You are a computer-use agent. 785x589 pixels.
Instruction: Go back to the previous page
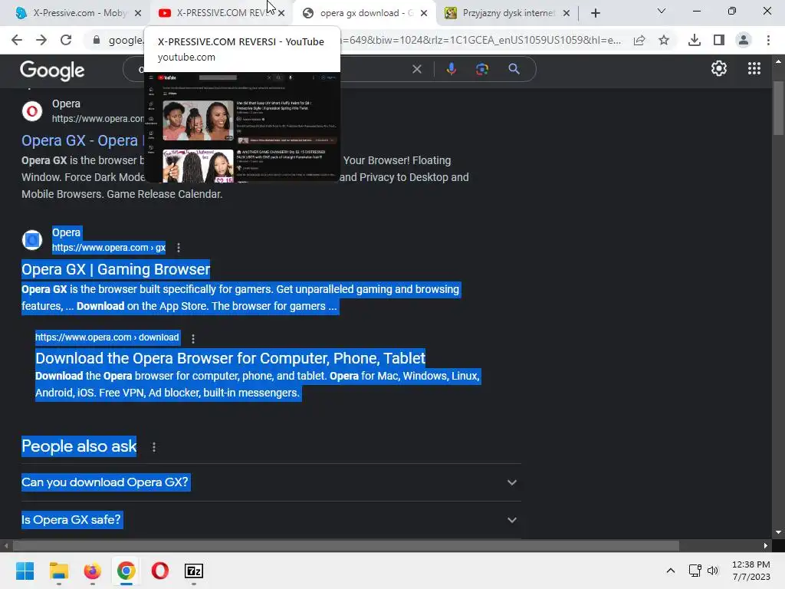(17, 40)
